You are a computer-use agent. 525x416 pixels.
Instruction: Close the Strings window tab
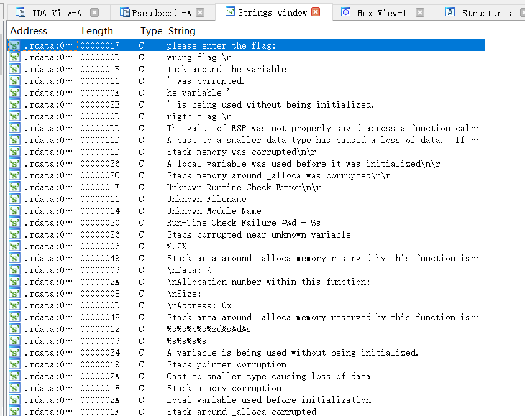316,12
